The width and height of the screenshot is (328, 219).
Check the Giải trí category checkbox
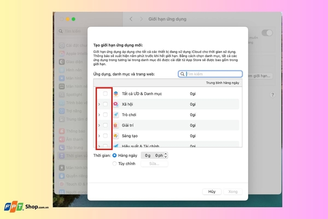pos(105,125)
